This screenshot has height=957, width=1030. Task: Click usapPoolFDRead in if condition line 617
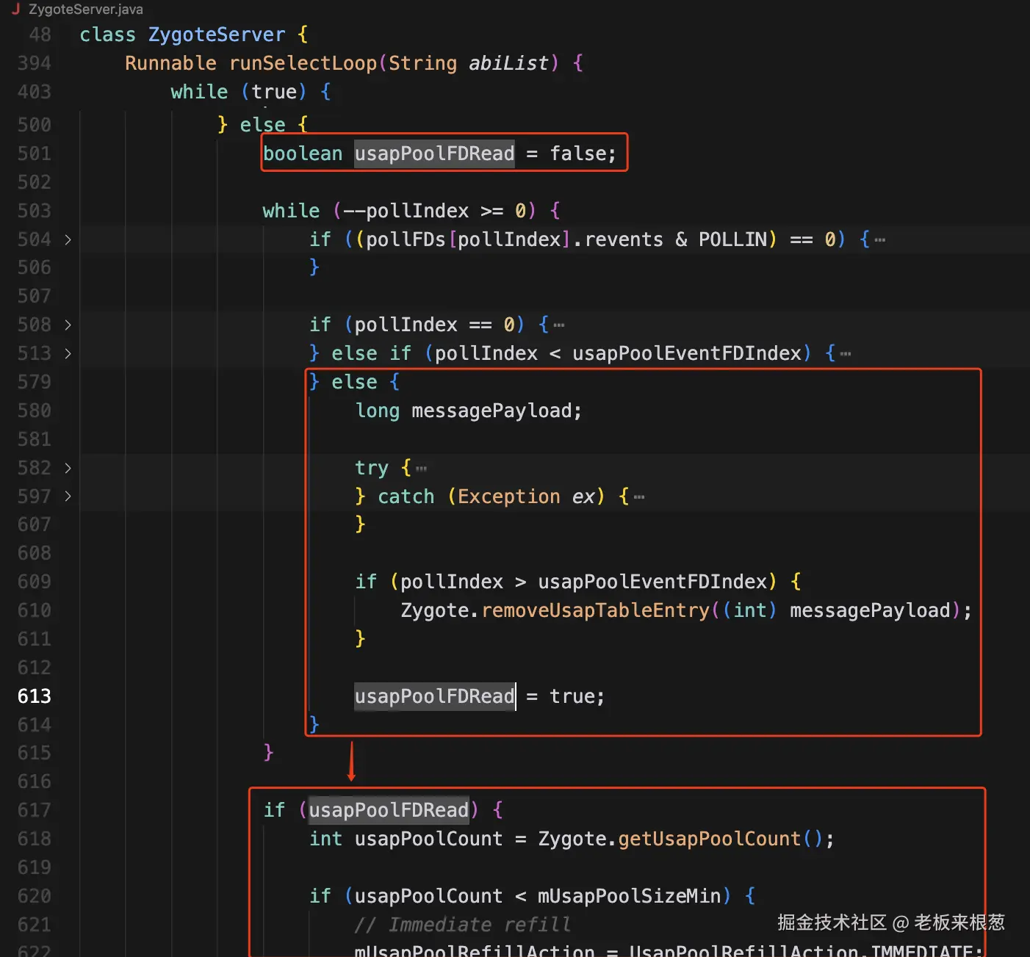(389, 810)
